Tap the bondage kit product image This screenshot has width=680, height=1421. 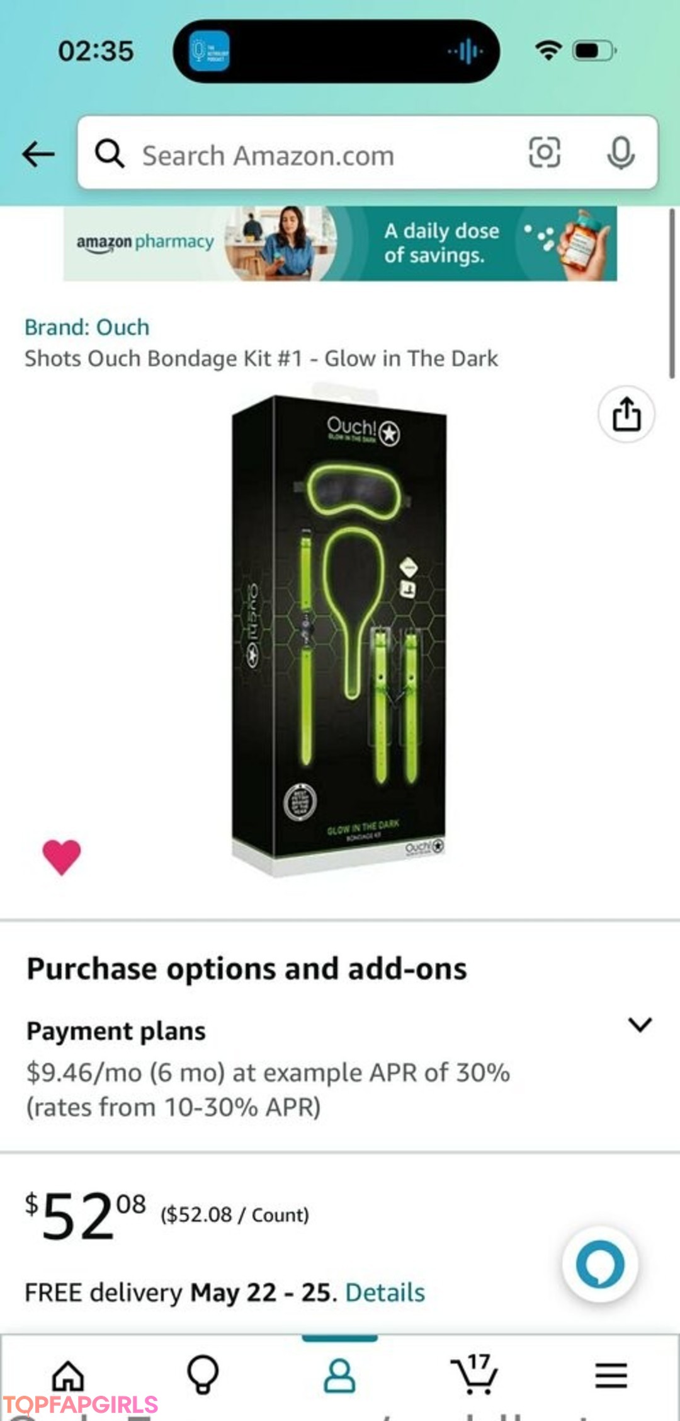(x=339, y=635)
